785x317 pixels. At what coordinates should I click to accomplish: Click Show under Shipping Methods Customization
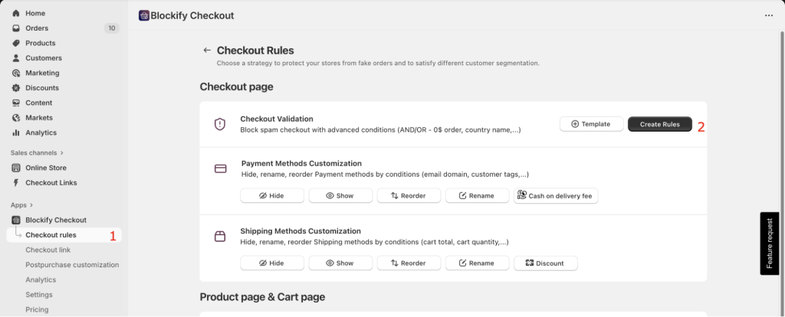coord(340,263)
